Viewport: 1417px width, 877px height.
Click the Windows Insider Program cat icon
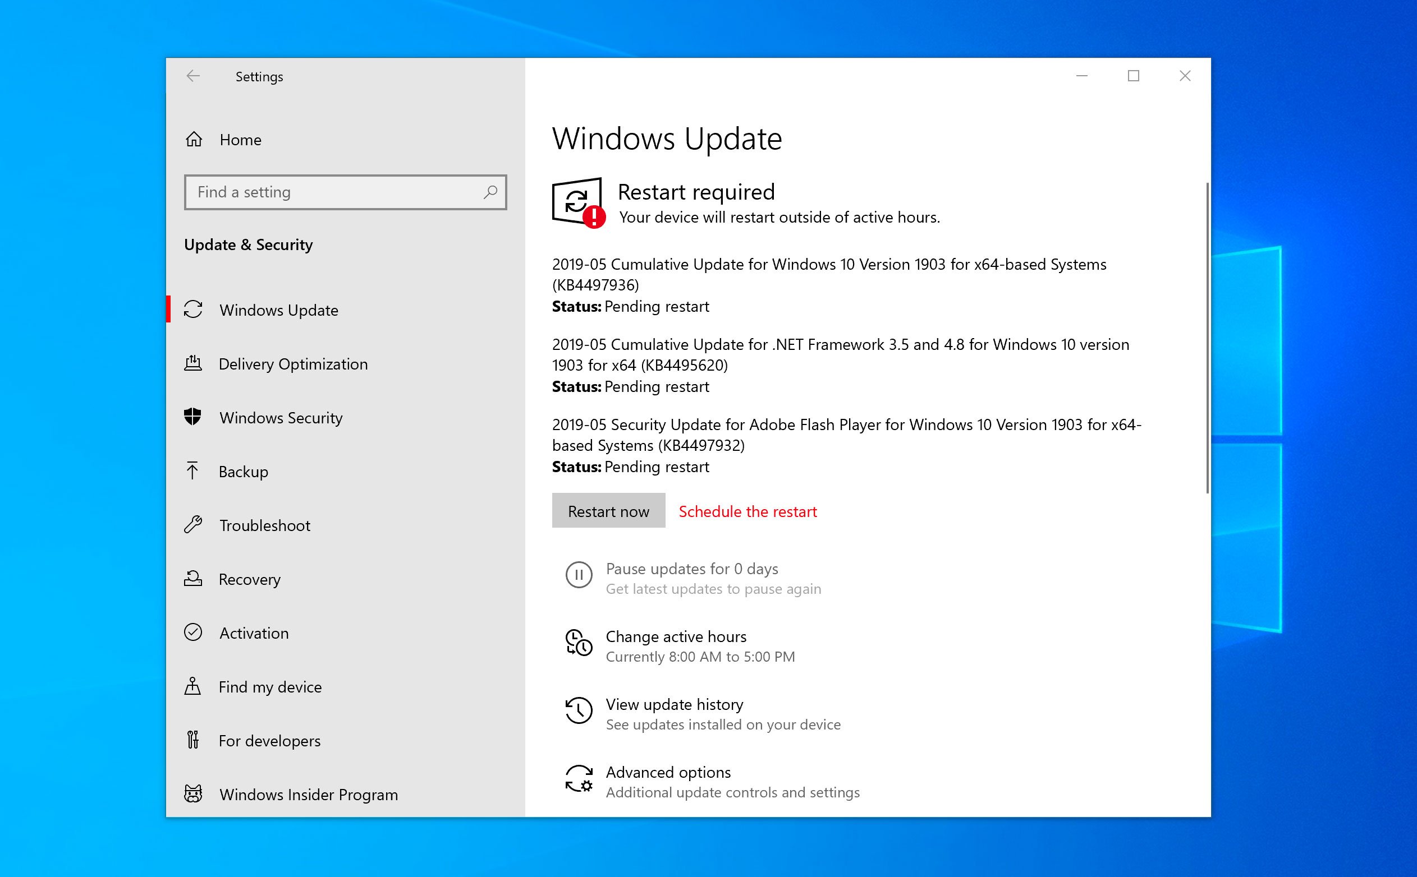[x=192, y=793]
